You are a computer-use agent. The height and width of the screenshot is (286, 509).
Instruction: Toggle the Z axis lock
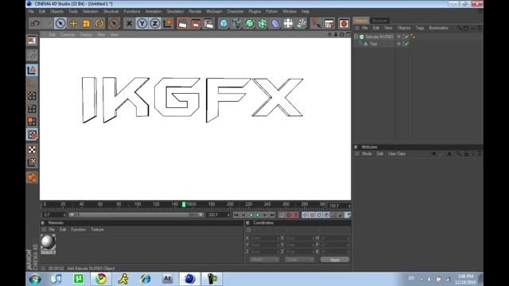click(x=155, y=23)
